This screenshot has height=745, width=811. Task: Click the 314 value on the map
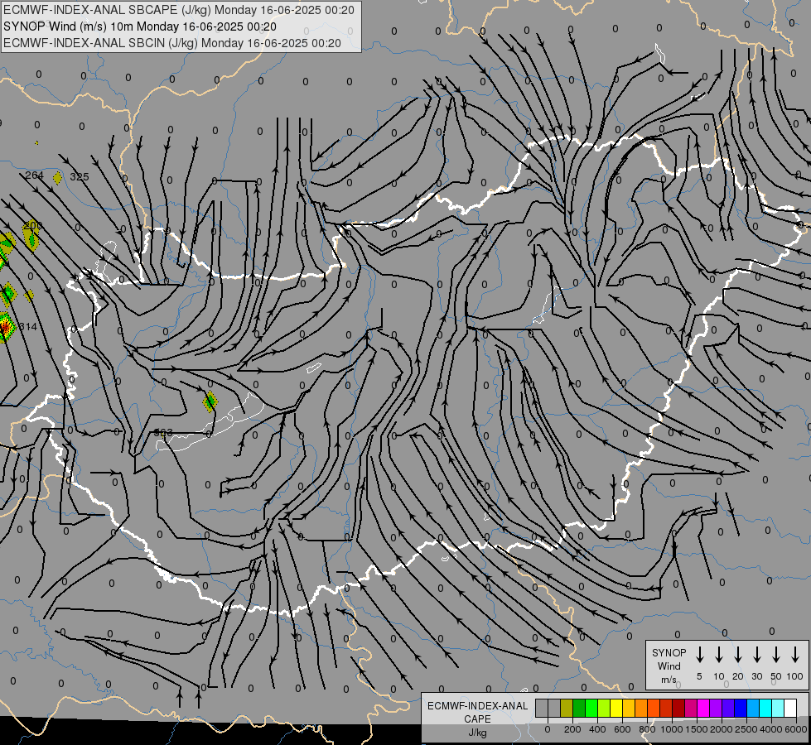point(27,326)
